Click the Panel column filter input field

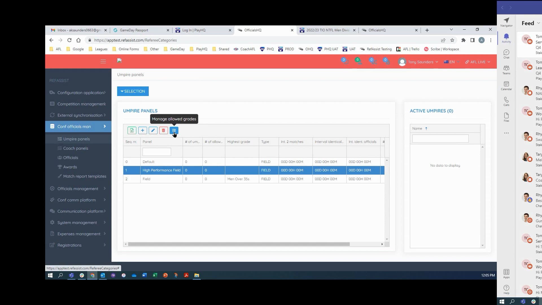click(x=157, y=152)
